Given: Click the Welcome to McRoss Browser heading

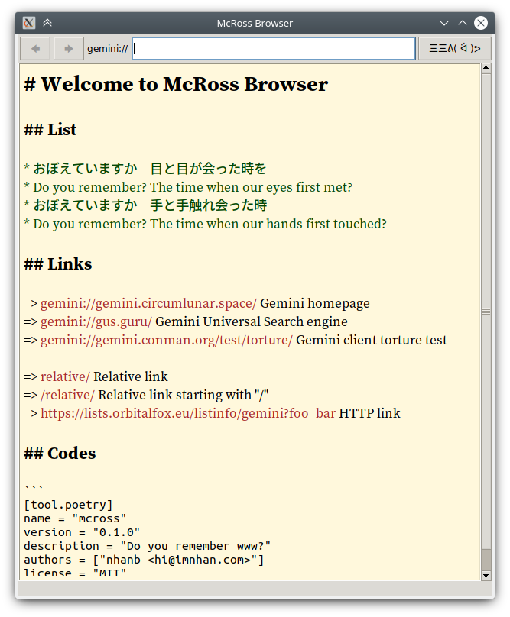Looking at the screenshot, I should tap(176, 85).
